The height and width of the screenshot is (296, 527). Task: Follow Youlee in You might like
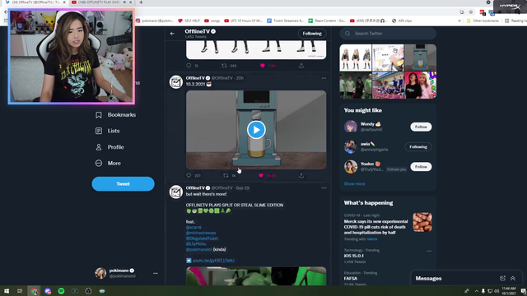click(x=421, y=166)
